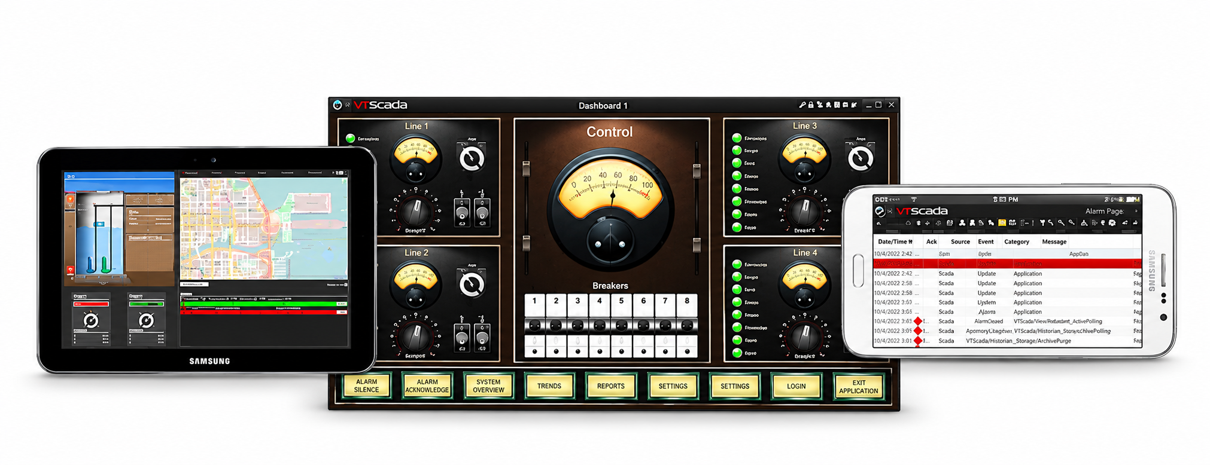Click the VTScada globe logo on the phone
This screenshot has height=465, width=1210.
(880, 211)
